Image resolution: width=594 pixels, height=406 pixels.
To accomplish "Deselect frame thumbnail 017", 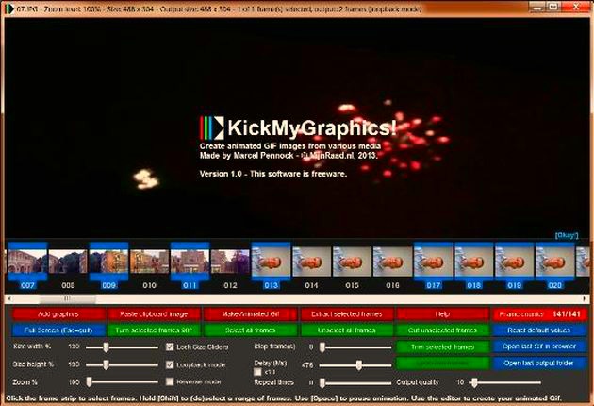I will coord(433,262).
